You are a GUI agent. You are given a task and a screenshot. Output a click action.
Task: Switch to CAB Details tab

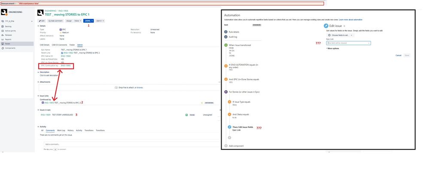pyautogui.click(x=45, y=44)
